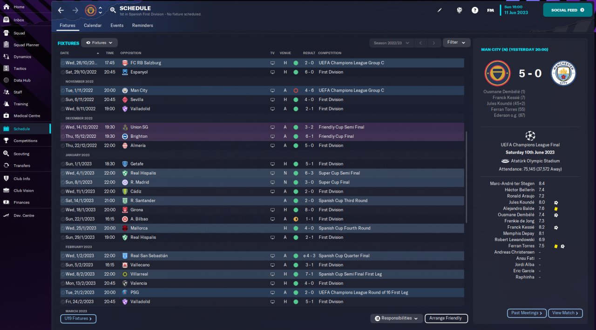Open the Season 2022/23 dropdown
The width and height of the screenshot is (596, 330).
click(x=392, y=43)
